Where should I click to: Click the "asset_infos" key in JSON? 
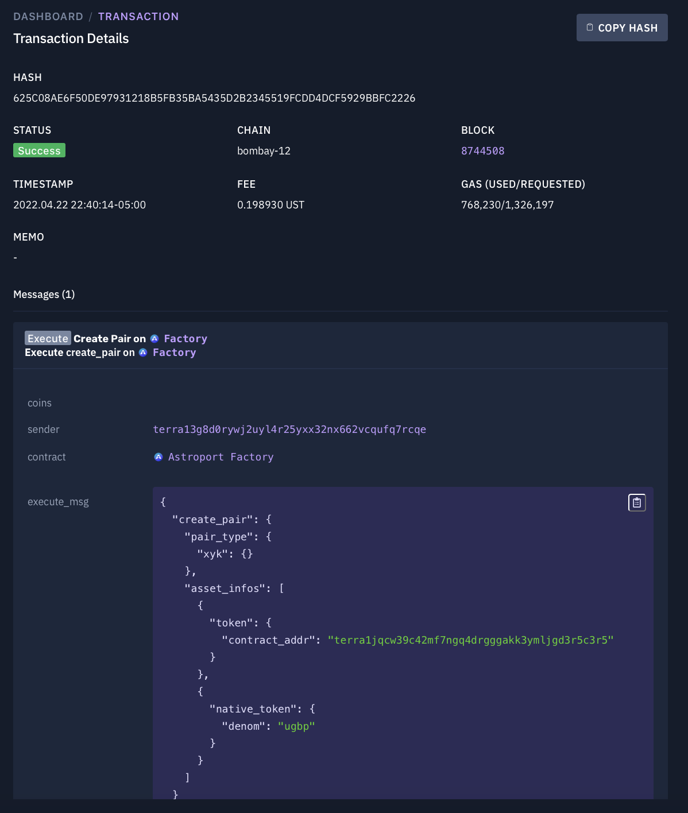click(x=225, y=589)
